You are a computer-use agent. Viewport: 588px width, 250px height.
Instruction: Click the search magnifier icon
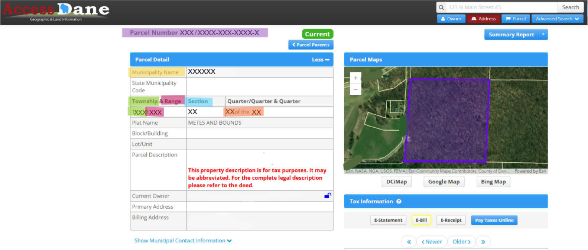click(441, 7)
